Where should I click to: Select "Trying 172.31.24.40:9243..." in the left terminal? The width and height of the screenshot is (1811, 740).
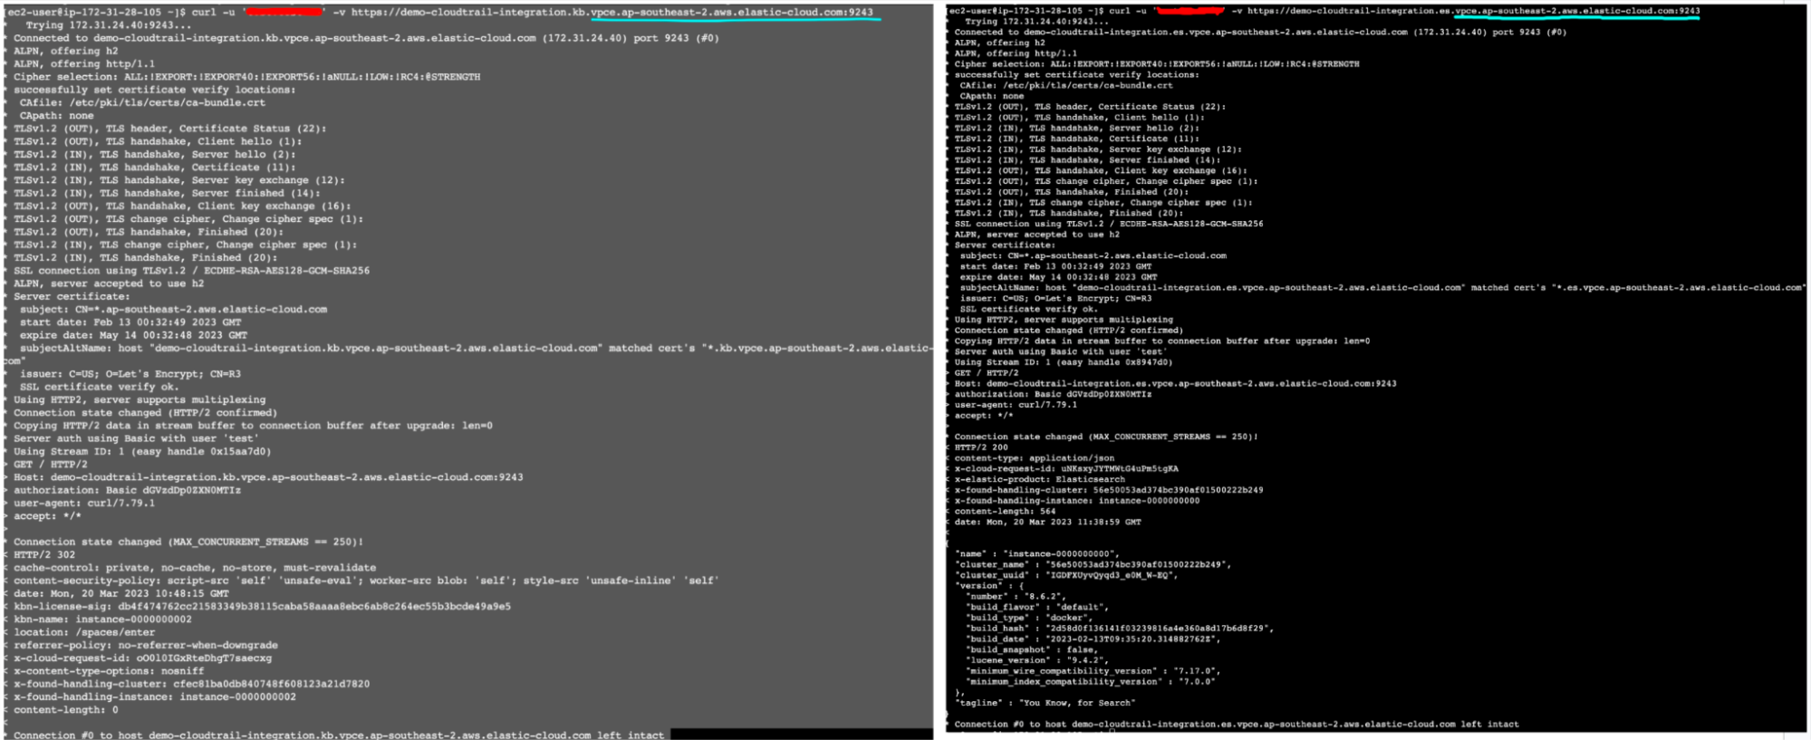tap(109, 25)
